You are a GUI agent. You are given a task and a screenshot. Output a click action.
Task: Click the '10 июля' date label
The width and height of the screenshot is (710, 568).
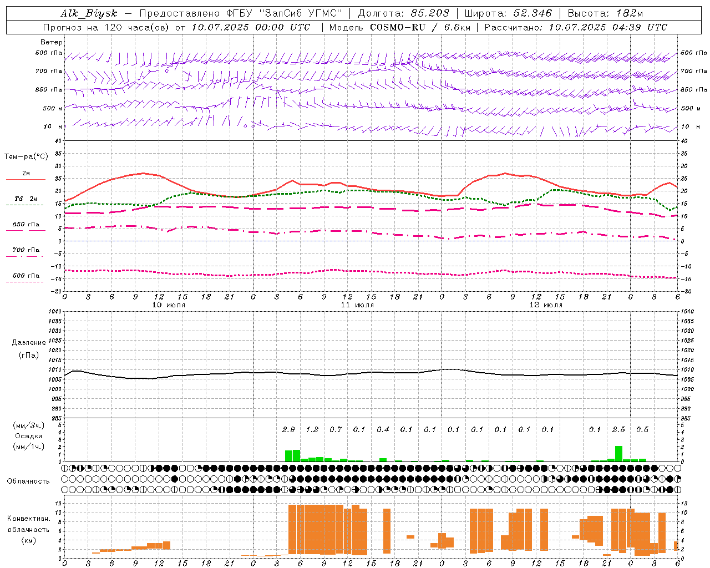coord(169,305)
